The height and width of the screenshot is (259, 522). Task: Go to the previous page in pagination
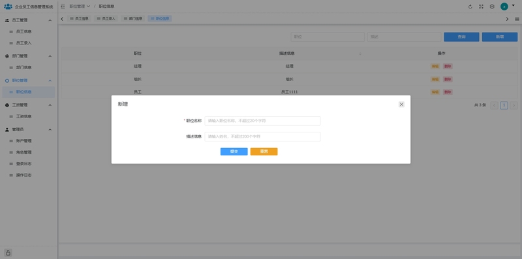(x=495, y=106)
